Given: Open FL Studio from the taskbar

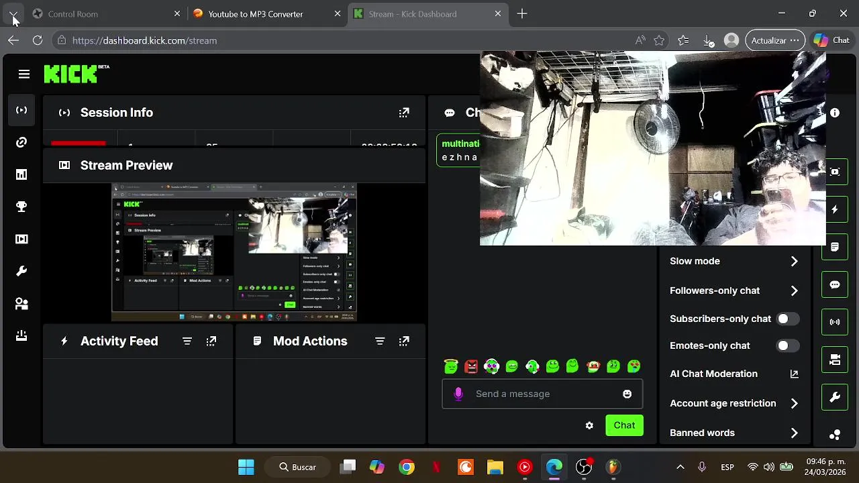Looking at the screenshot, I should point(613,467).
